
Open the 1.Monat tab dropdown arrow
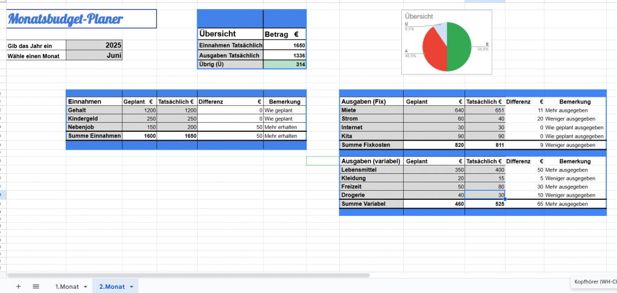(x=86, y=287)
